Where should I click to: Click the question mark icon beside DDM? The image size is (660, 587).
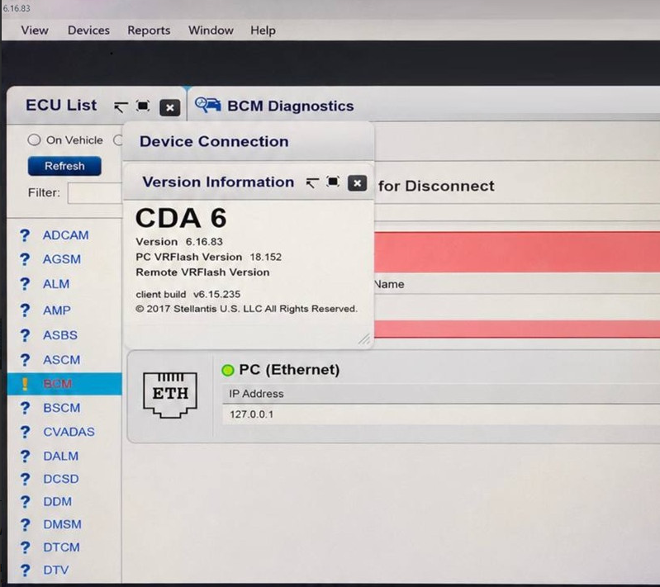(x=26, y=503)
